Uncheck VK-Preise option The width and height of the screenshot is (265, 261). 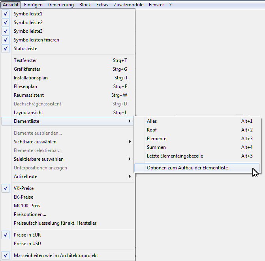pos(24,188)
